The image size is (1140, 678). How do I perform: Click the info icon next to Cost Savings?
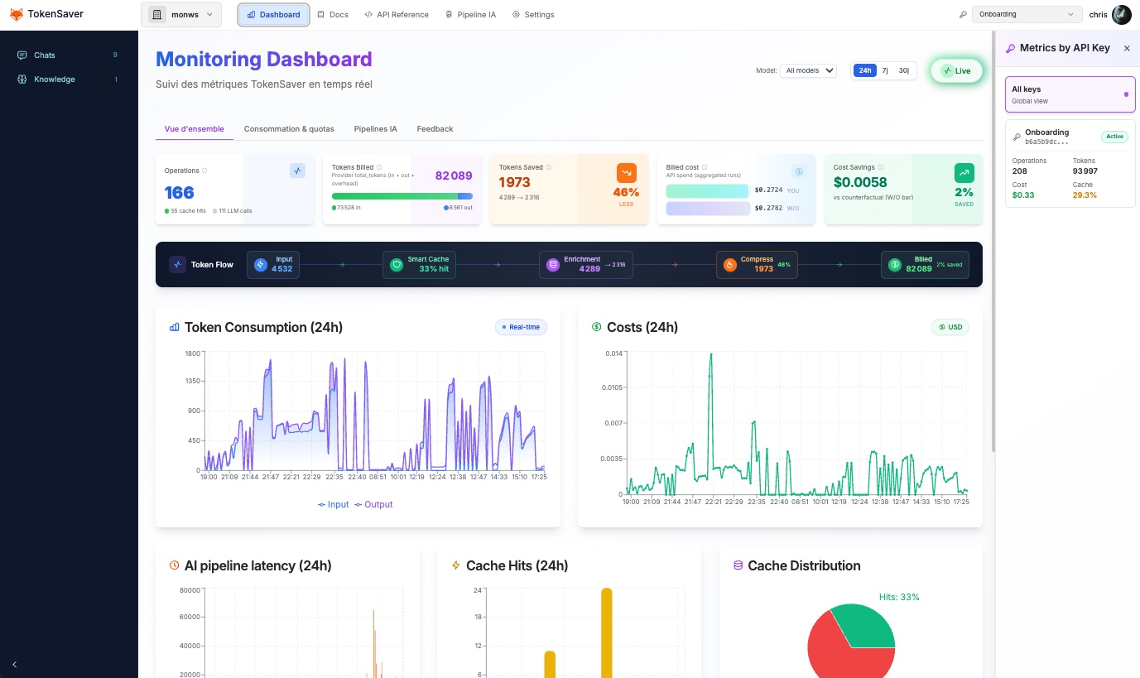[881, 167]
